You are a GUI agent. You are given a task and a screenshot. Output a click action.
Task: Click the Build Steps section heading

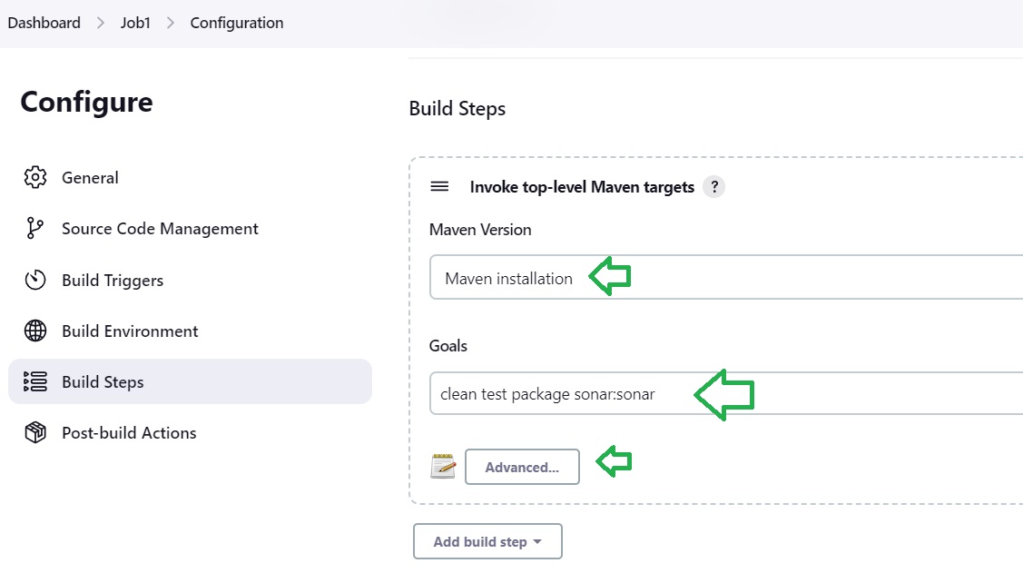pos(457,109)
